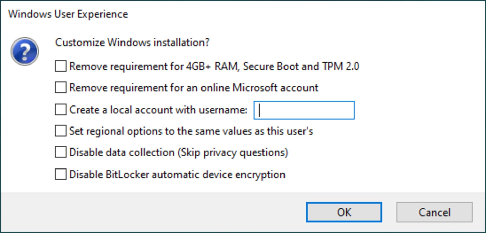Screen dimensions: 486x233
Task: Check Disable BitLocker automatic device encryption
Action: click(61, 174)
